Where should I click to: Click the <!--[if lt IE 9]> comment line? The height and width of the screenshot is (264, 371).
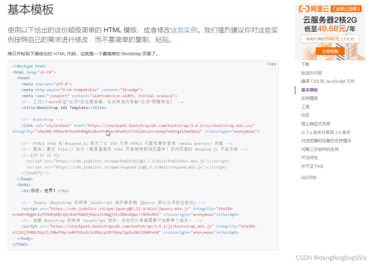point(41,155)
